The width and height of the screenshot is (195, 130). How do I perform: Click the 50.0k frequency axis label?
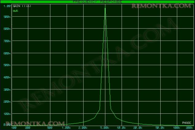(x=160, y=128)
